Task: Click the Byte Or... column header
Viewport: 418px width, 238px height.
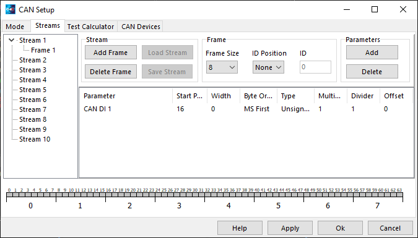Action: point(258,96)
